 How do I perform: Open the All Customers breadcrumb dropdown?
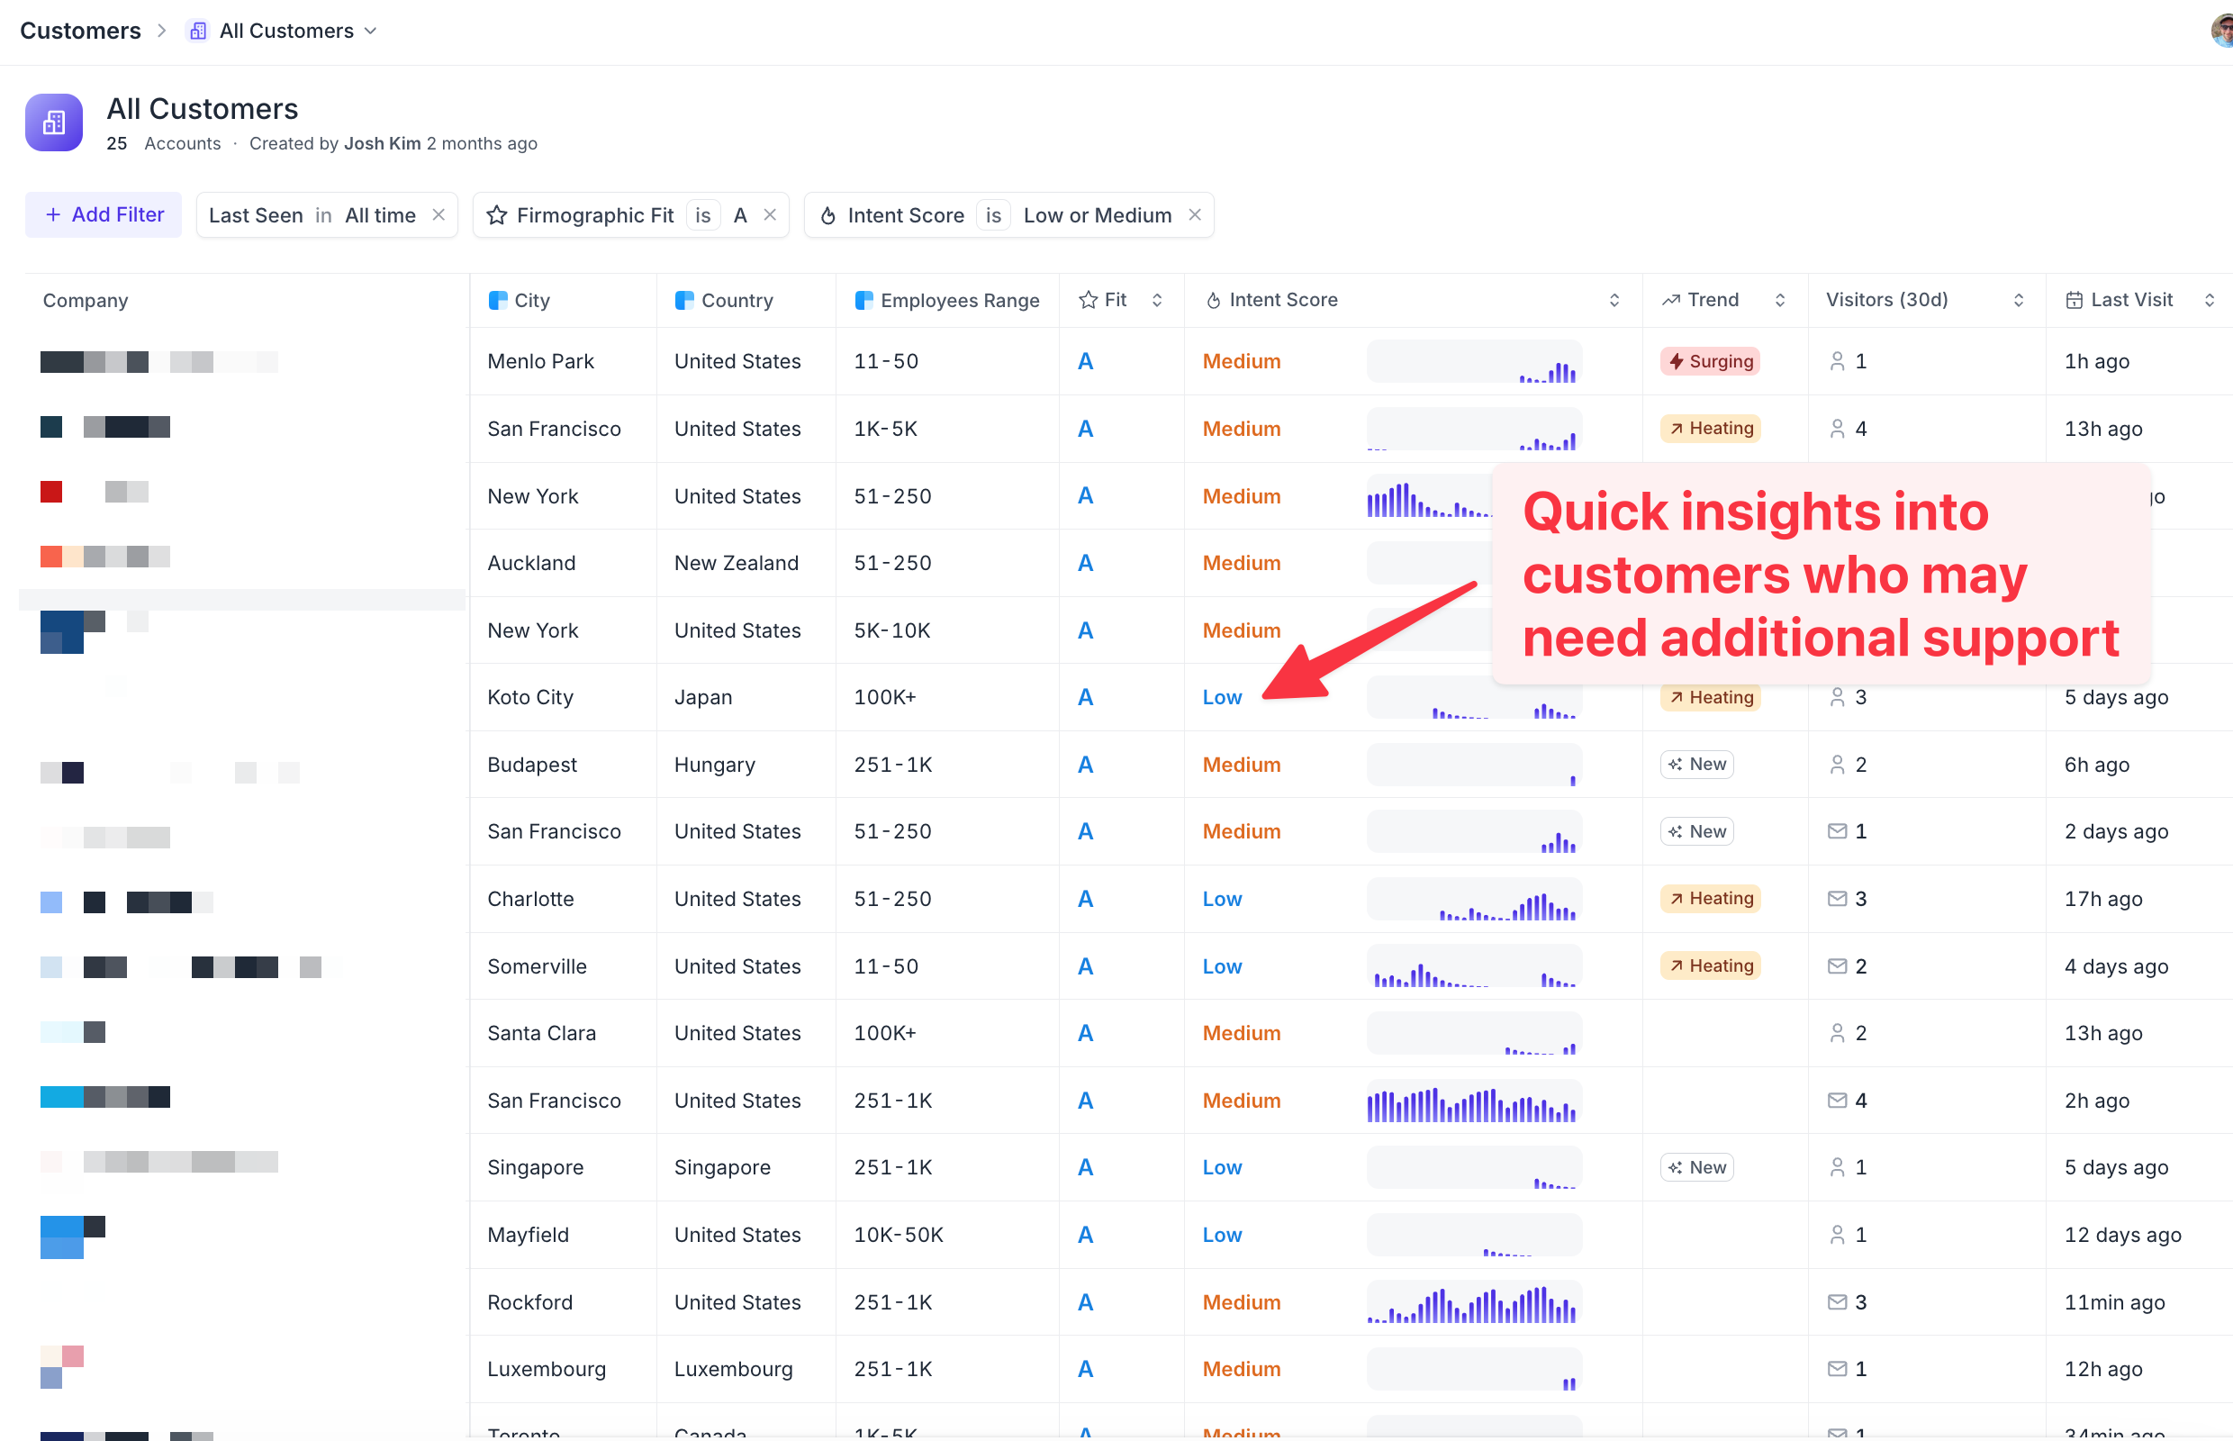[370, 31]
